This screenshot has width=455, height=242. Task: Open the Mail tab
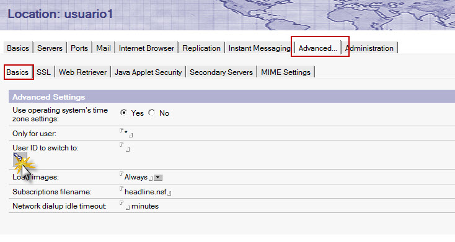(104, 48)
